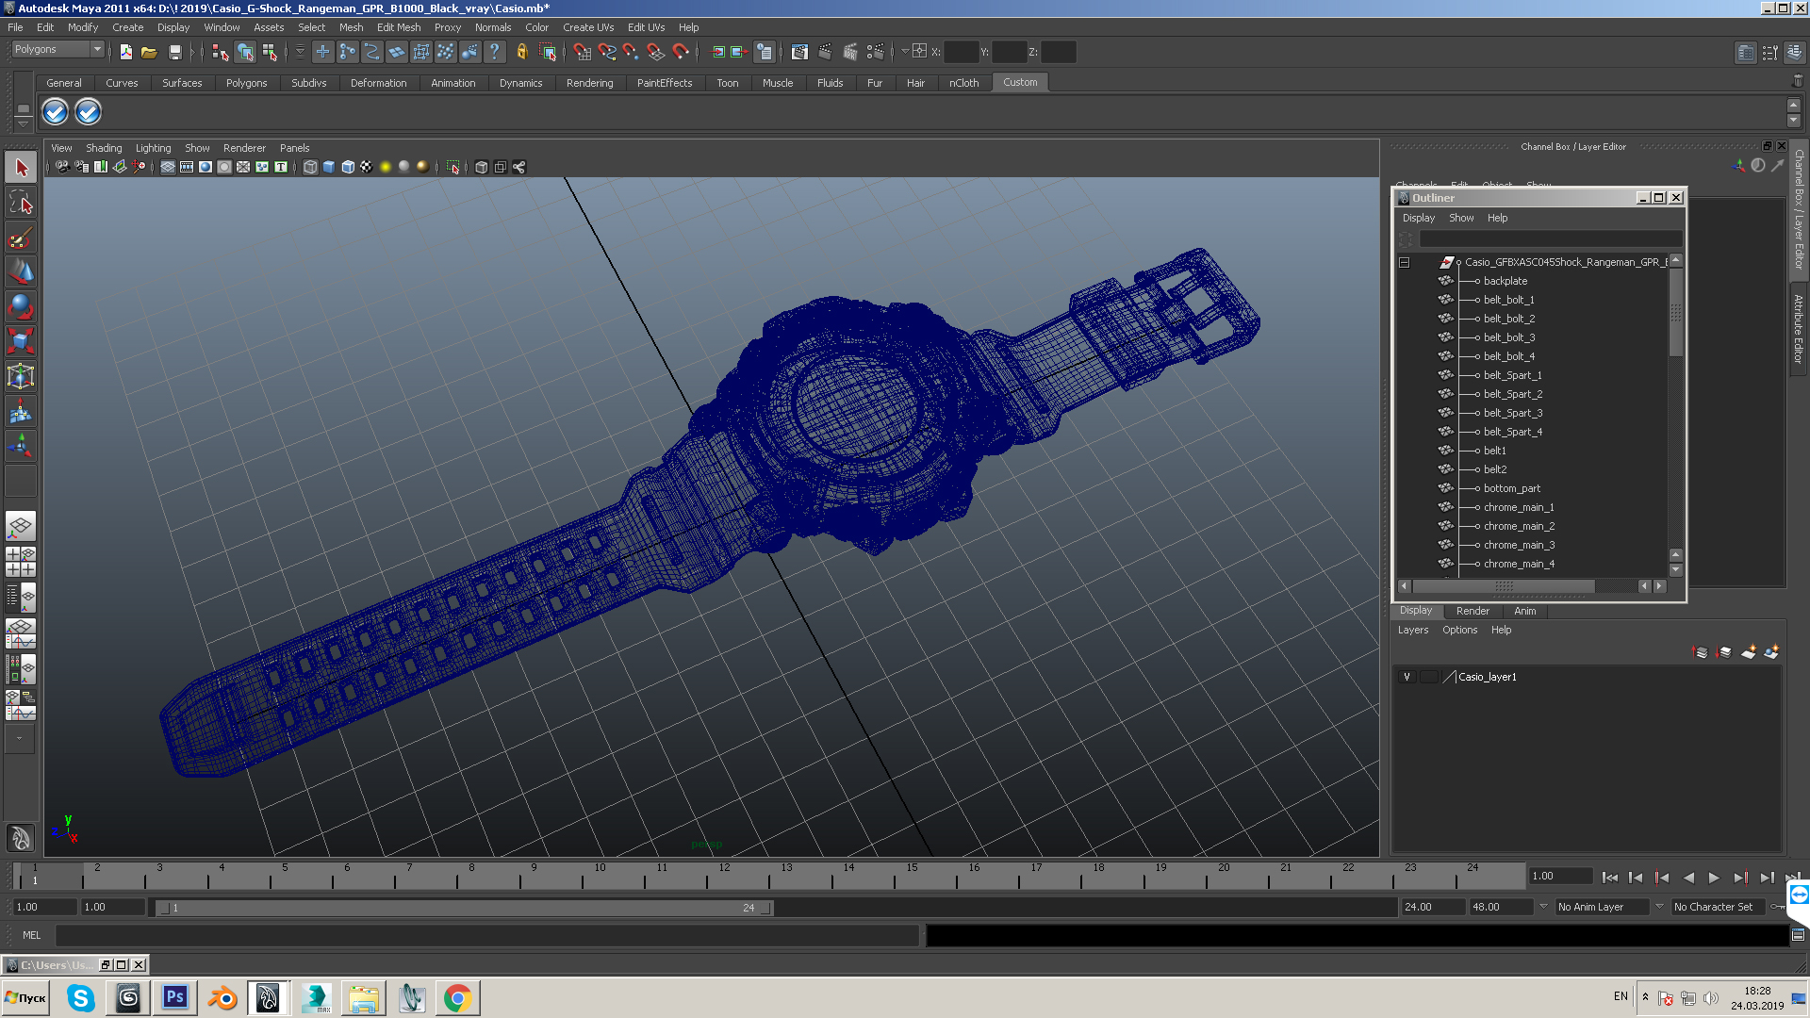The height and width of the screenshot is (1018, 1810).
Task: Choose the Move tool cone icon
Action: 21,271
